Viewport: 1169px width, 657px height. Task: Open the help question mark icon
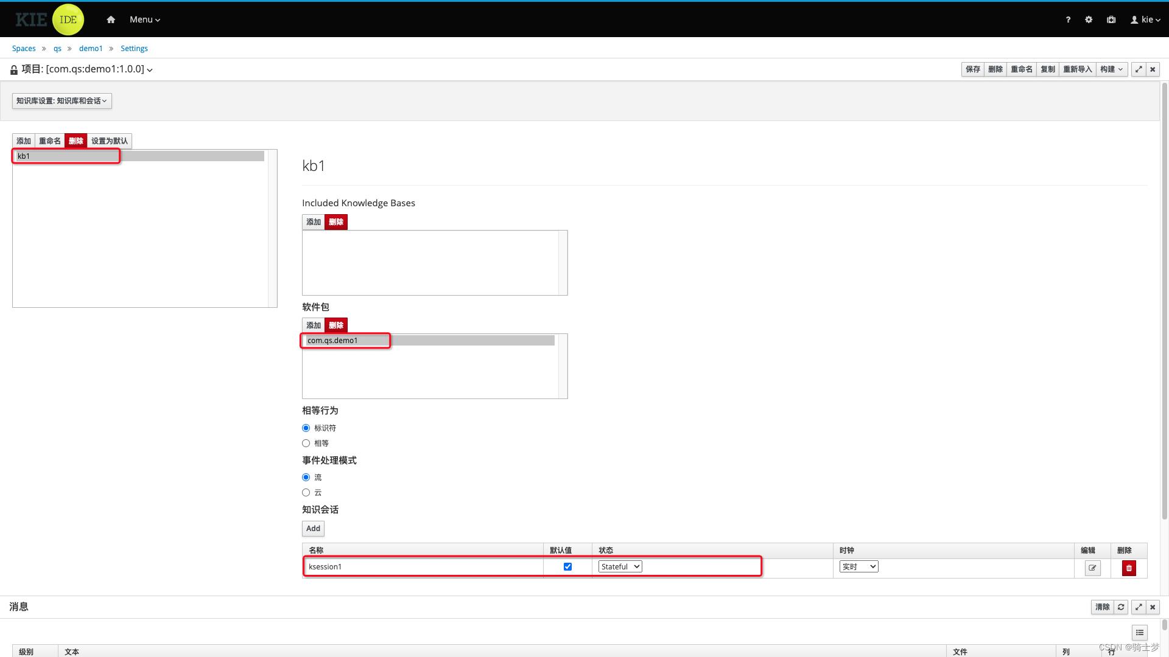(x=1068, y=19)
